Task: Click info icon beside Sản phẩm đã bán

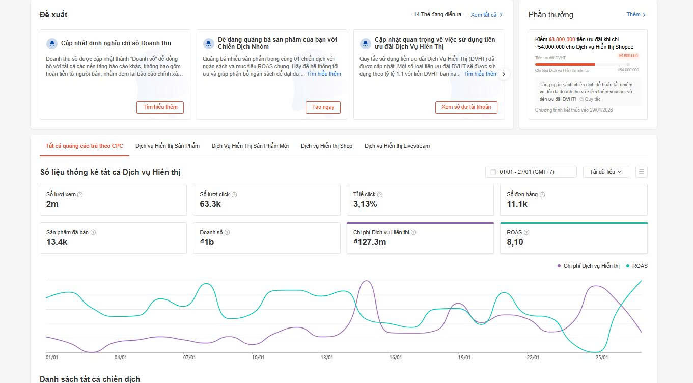Action: [x=93, y=233]
